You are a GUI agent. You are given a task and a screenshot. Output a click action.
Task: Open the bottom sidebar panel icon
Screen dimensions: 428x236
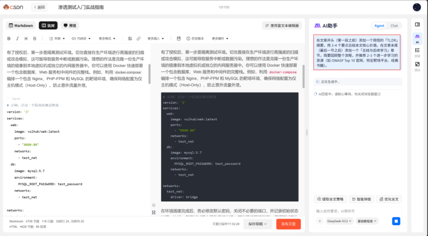417,66
